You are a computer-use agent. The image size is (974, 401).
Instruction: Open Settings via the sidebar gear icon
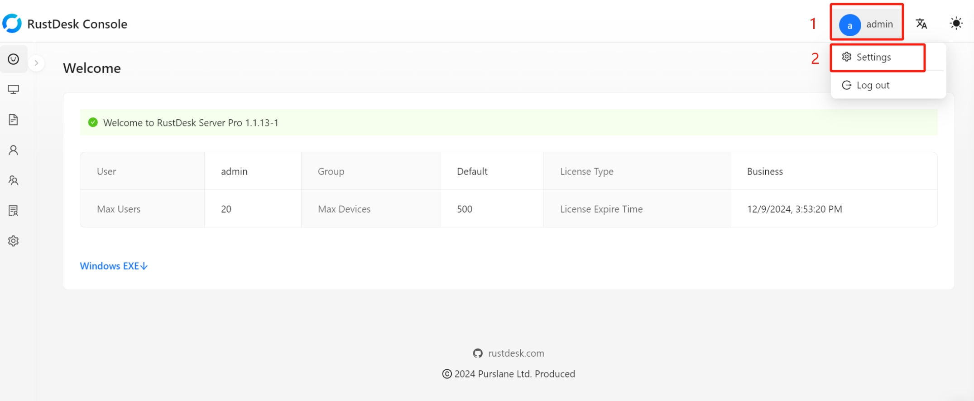coord(14,241)
